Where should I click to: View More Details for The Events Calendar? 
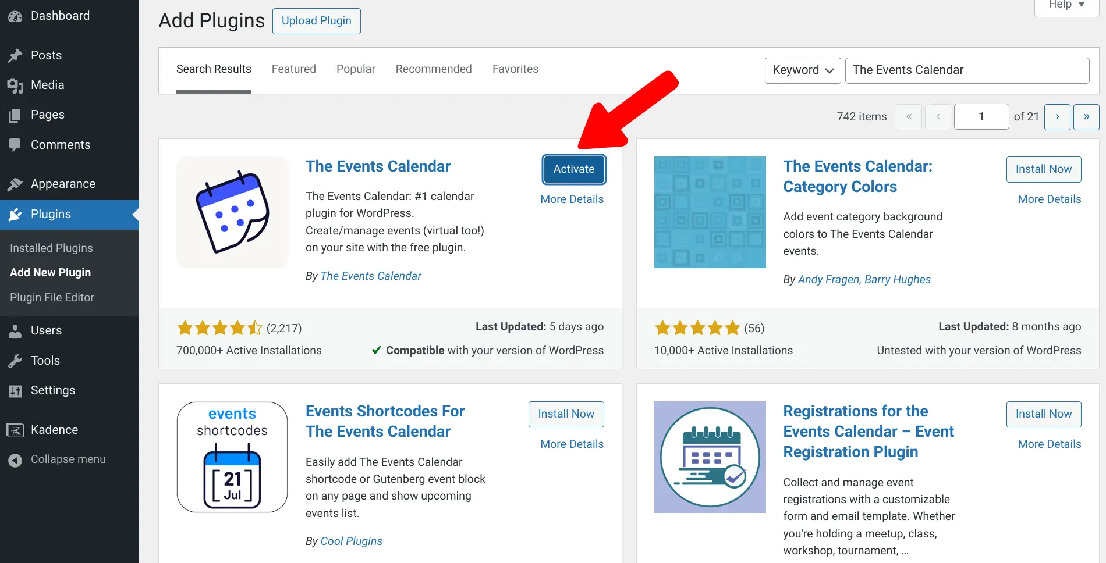pos(572,199)
